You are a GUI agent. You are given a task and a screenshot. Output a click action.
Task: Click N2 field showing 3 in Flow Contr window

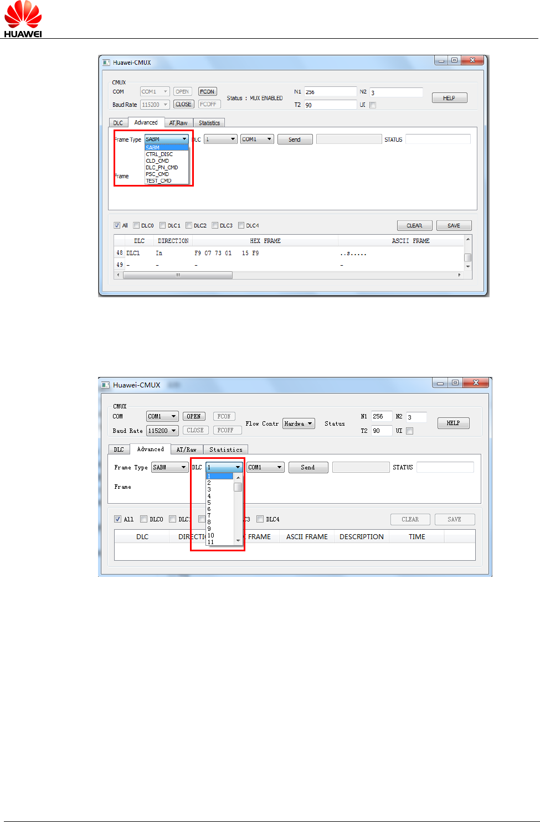pos(416,417)
